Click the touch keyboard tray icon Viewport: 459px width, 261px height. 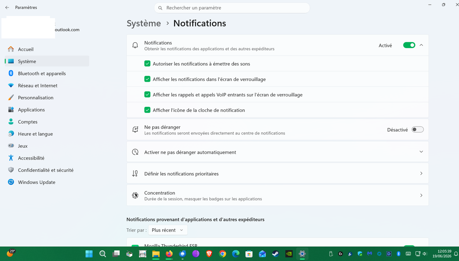click(408, 254)
